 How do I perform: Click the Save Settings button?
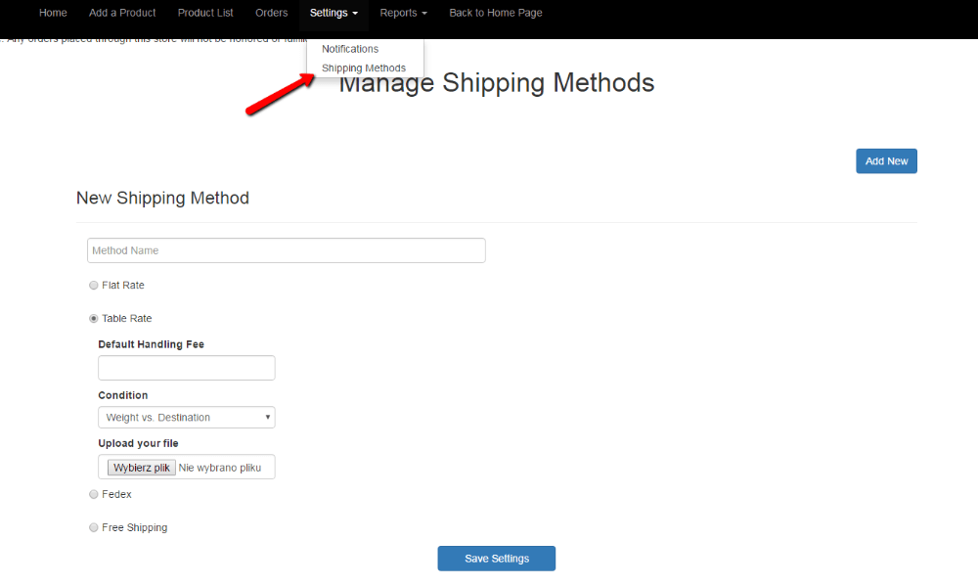tap(496, 559)
